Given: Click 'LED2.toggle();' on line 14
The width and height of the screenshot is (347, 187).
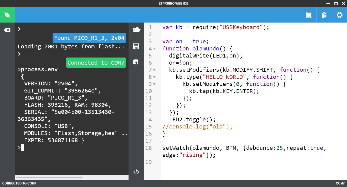Looking at the screenshot, I should pos(192,120).
